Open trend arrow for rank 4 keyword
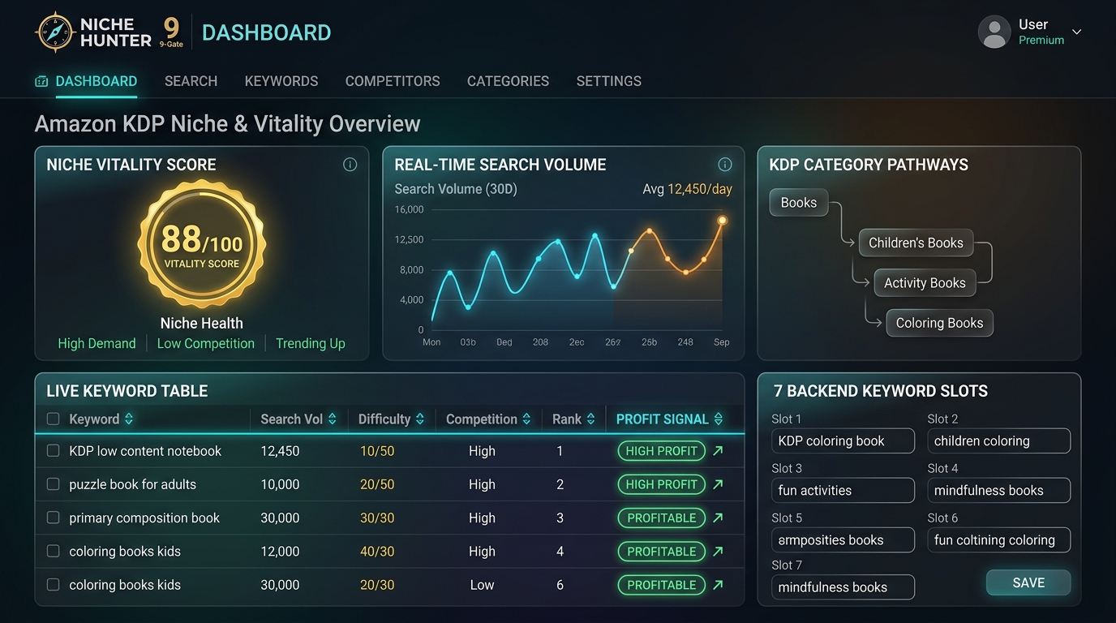 click(x=718, y=552)
